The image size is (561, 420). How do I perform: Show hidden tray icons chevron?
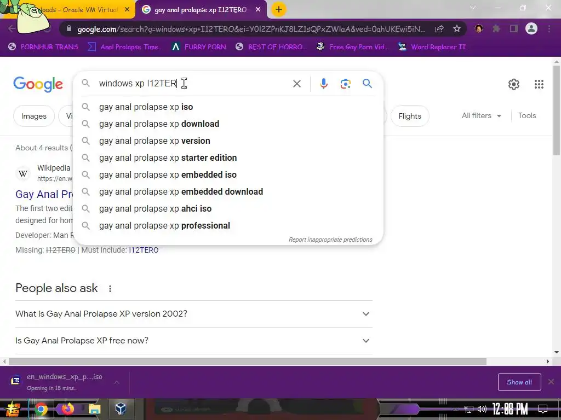point(455,409)
